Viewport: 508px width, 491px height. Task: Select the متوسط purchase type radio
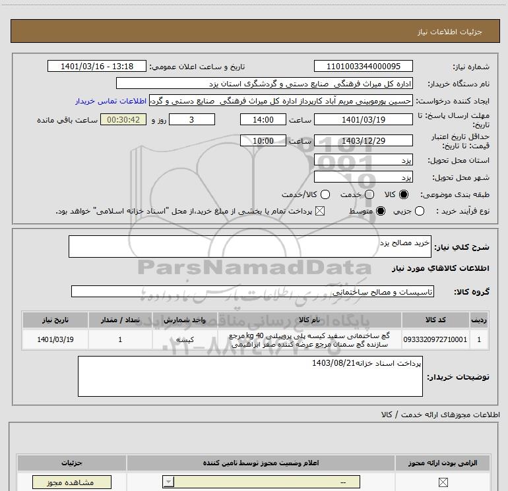[x=381, y=211]
